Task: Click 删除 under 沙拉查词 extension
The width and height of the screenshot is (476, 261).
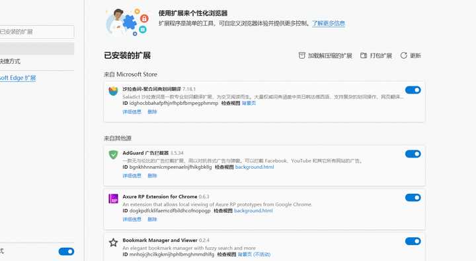Action: click(x=152, y=112)
